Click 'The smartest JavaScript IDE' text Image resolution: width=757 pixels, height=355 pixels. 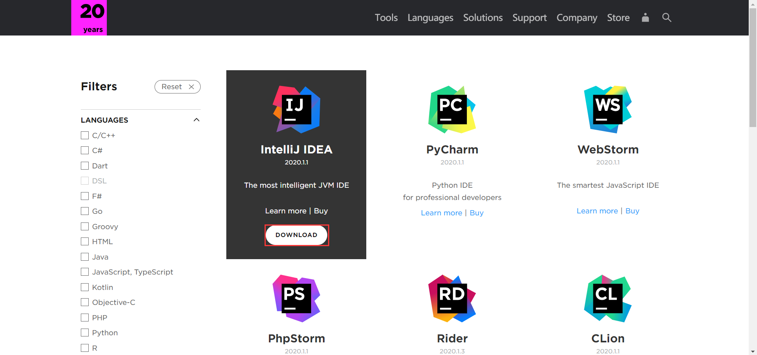608,185
